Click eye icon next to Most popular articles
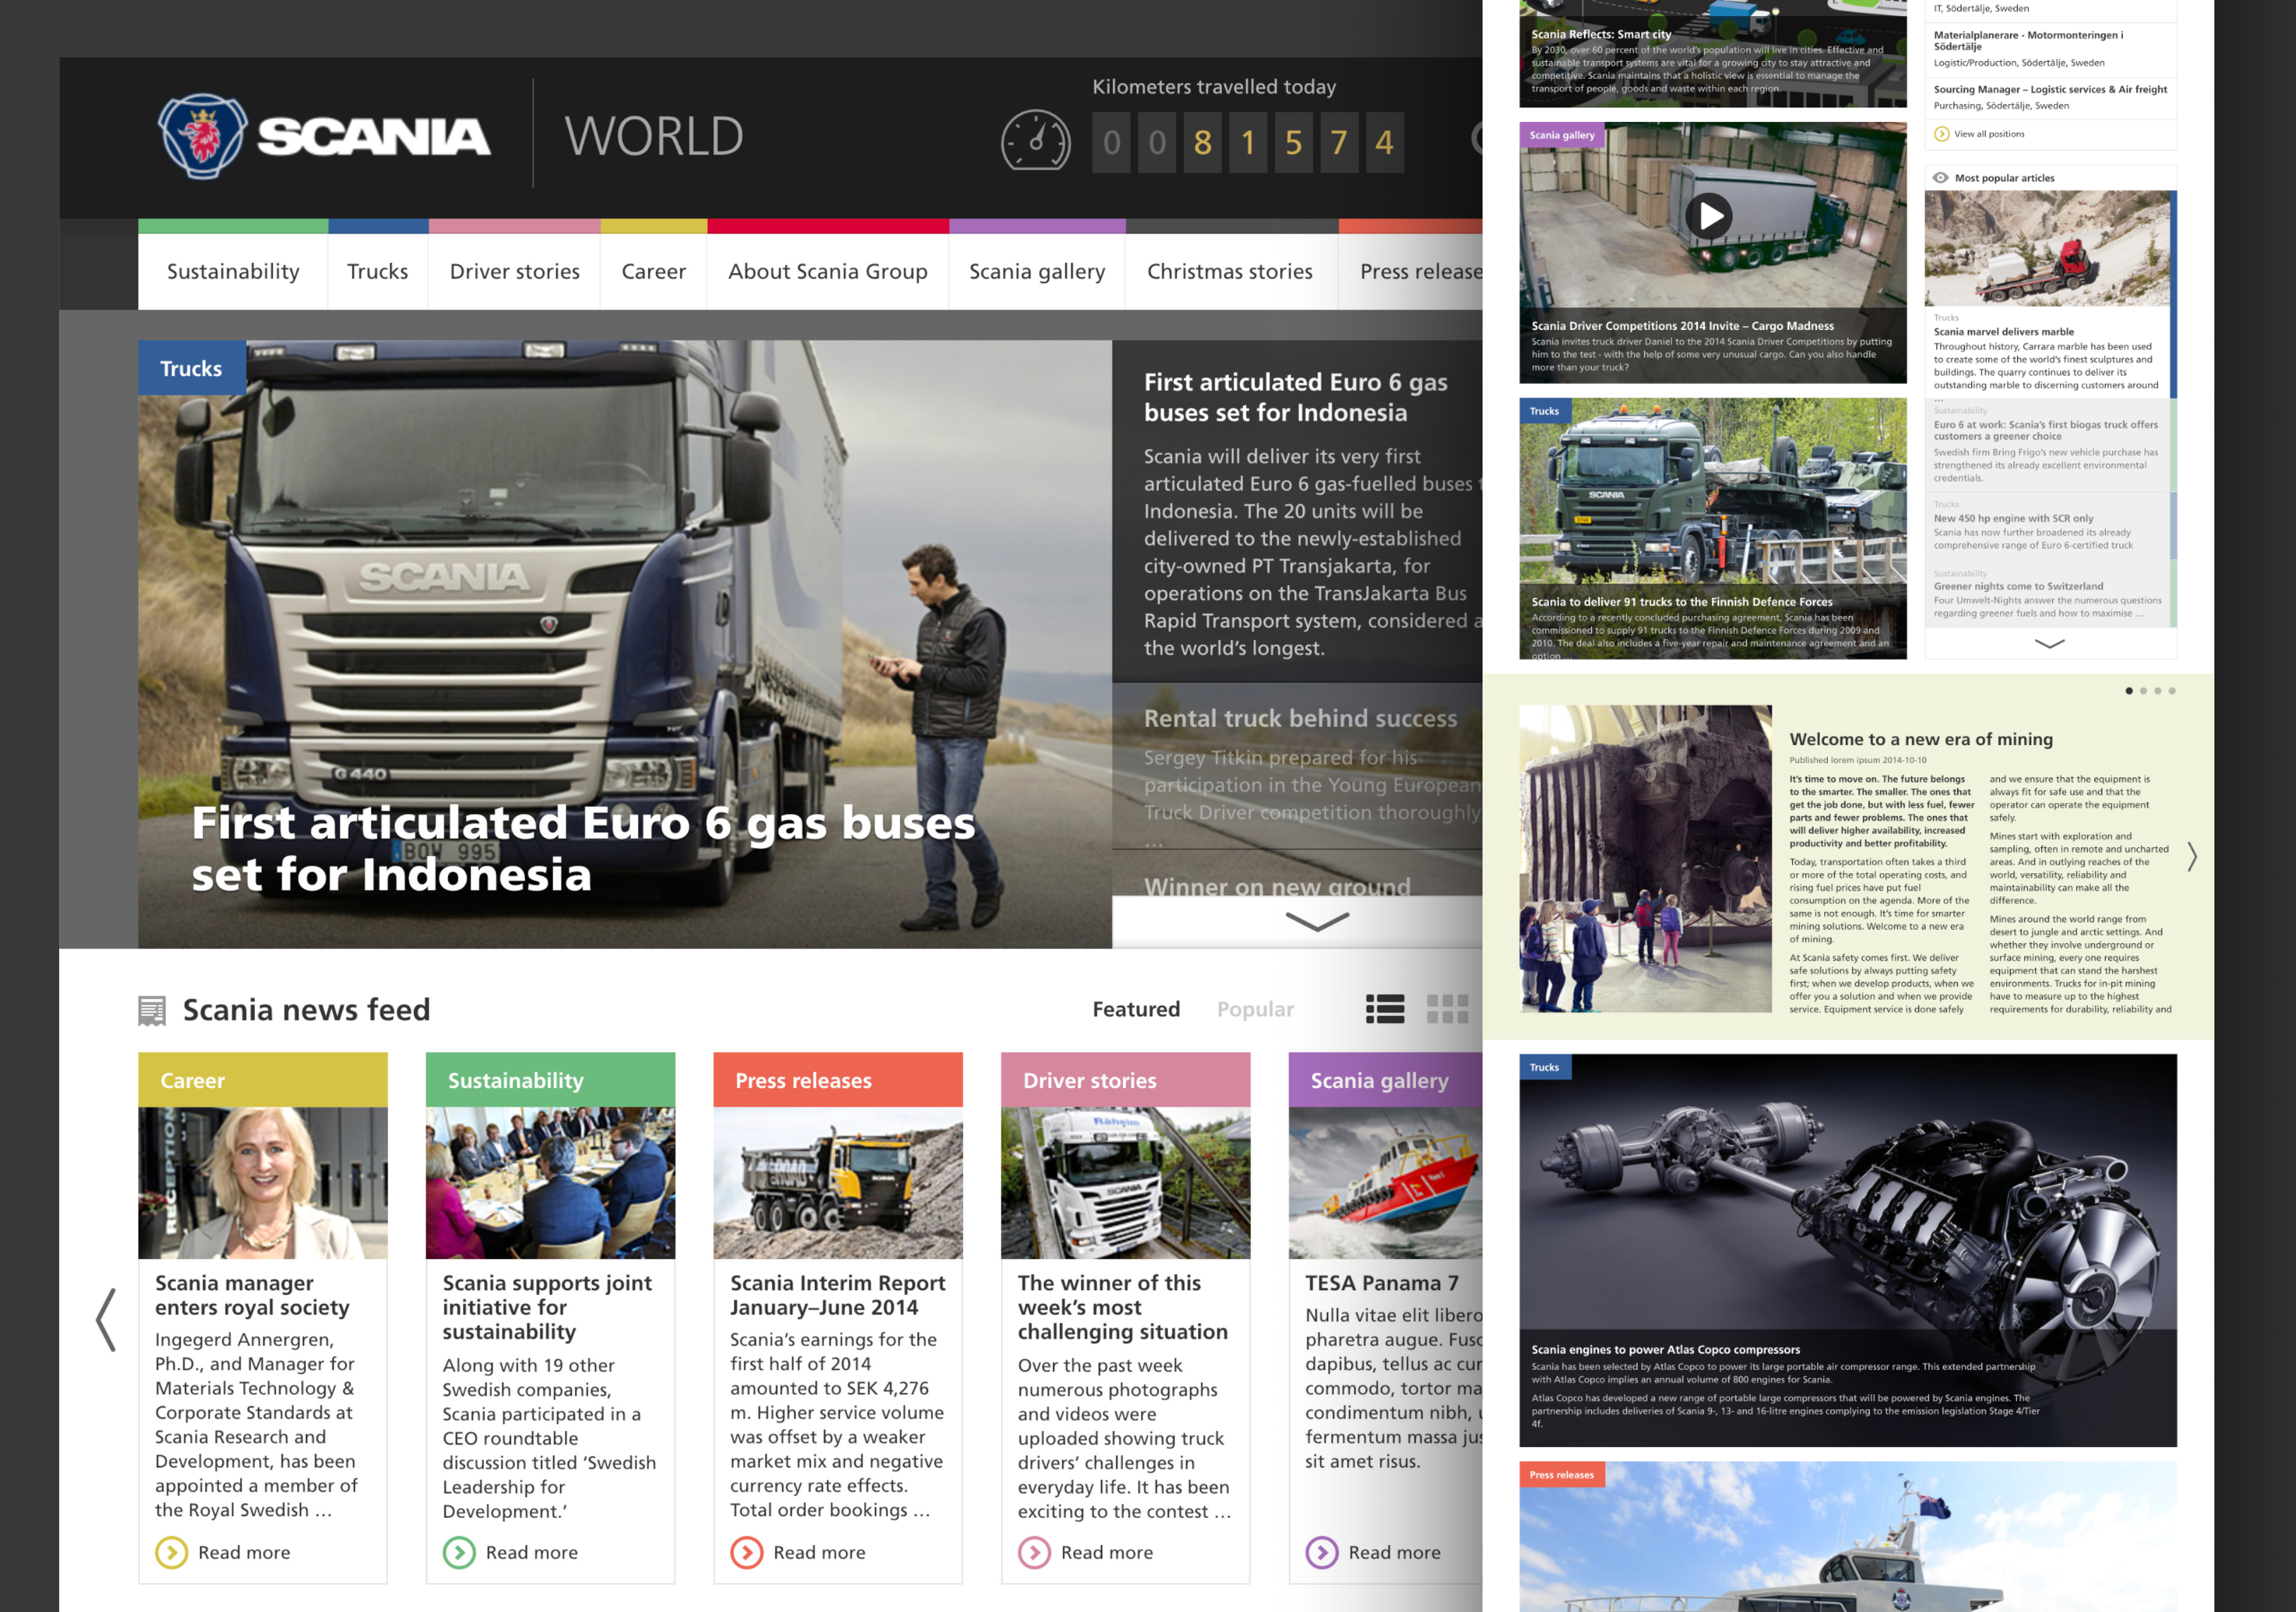 [1941, 178]
